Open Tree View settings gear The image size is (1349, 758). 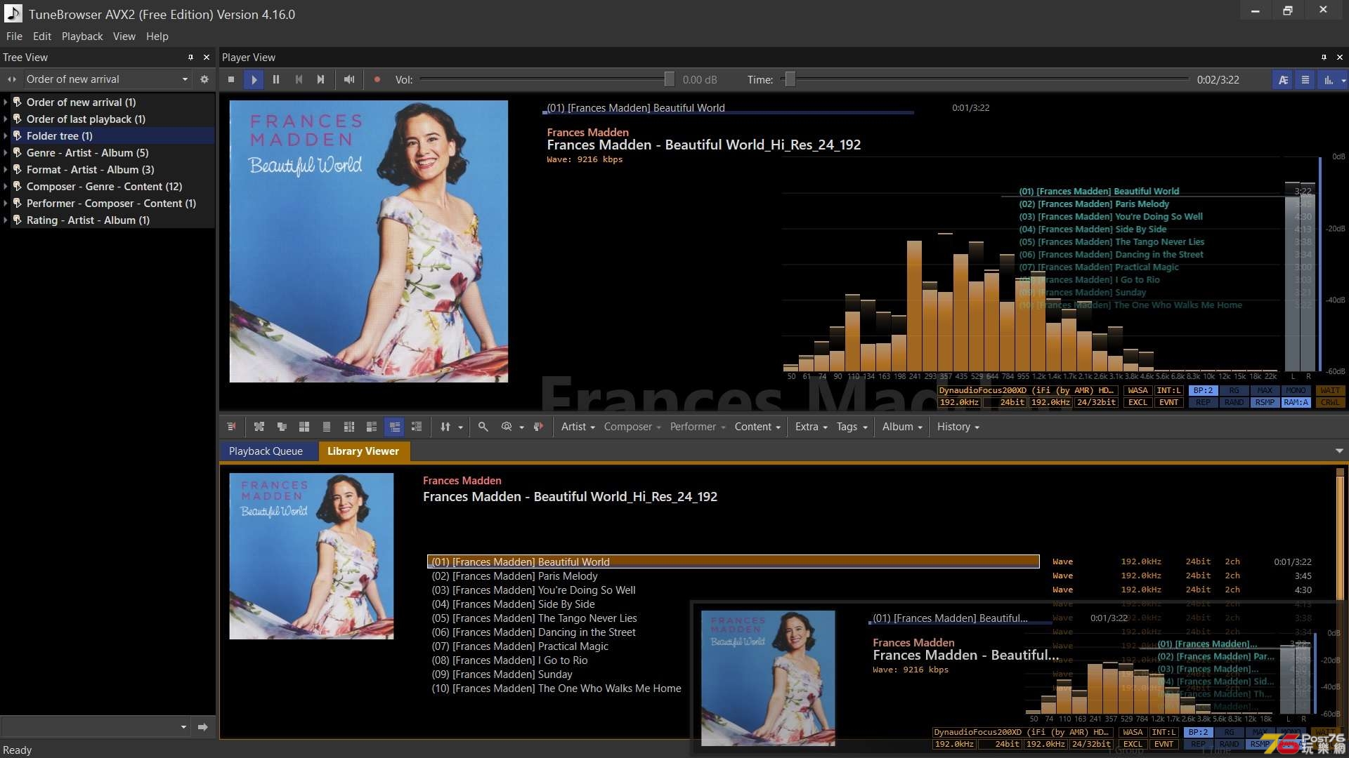(204, 79)
